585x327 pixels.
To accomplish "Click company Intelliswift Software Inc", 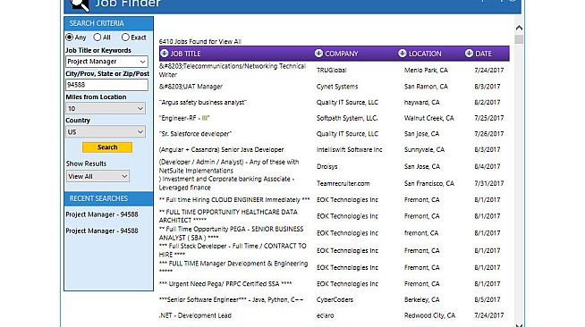I will [349, 150].
